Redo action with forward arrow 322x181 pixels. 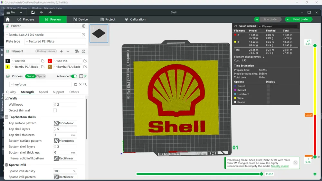pos(50,12)
